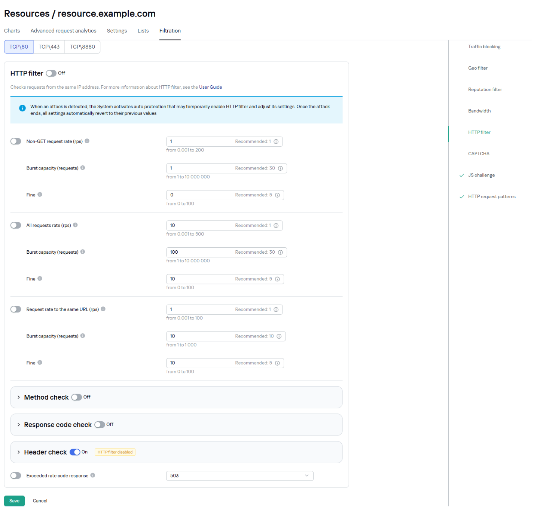Disable the Header check toggle
Image resolution: width=537 pixels, height=510 pixels.
pyautogui.click(x=75, y=452)
